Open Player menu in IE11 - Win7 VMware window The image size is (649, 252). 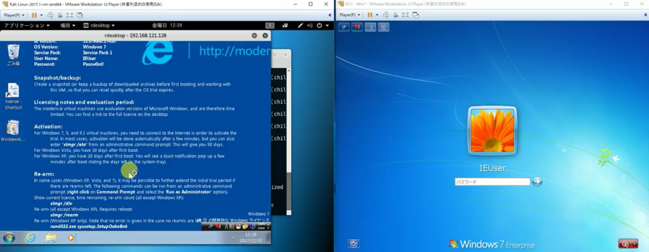click(349, 15)
